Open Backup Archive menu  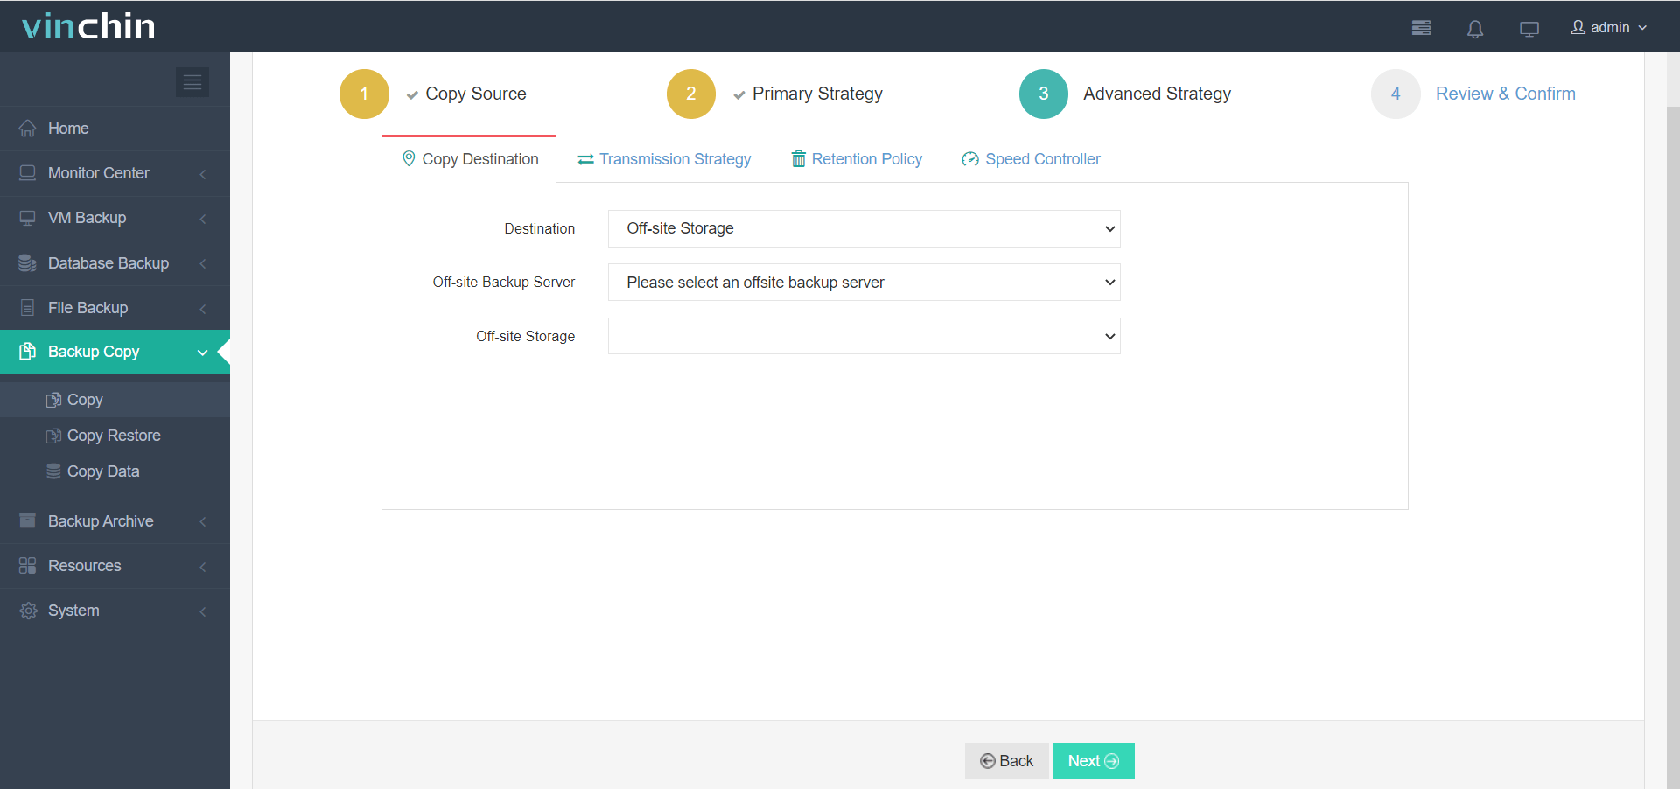coord(115,521)
